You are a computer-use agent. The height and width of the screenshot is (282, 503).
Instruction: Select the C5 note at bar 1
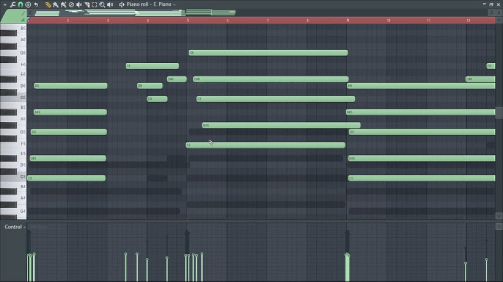pos(66,178)
